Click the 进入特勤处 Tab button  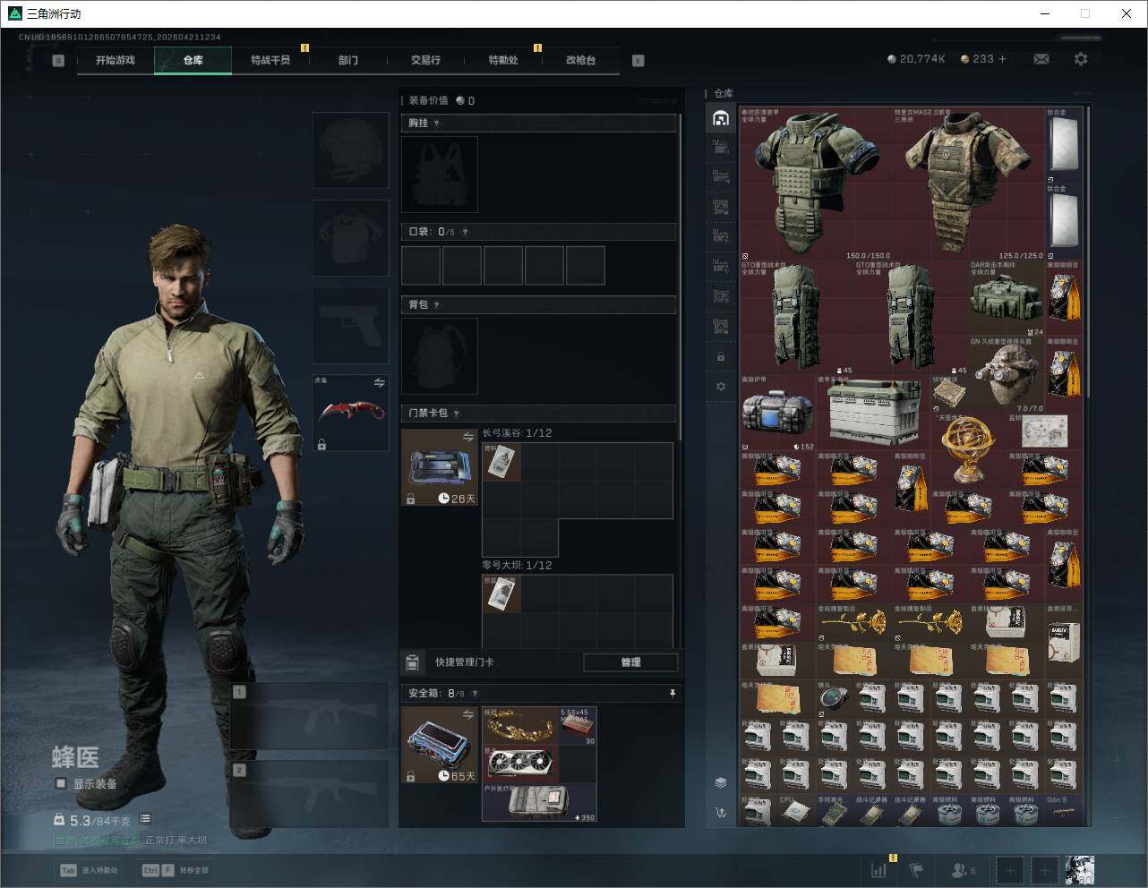coord(88,869)
